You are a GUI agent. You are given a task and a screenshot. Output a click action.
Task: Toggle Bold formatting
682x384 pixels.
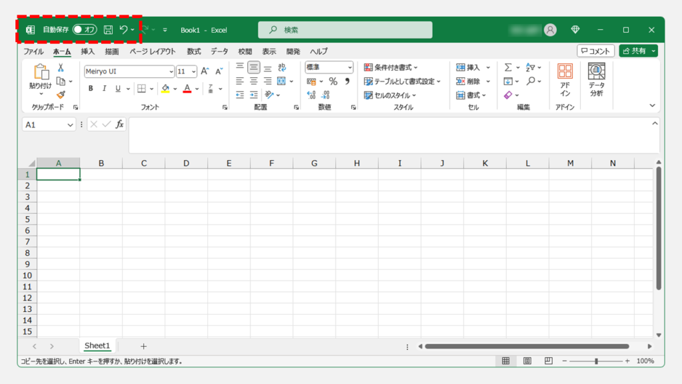pos(91,89)
